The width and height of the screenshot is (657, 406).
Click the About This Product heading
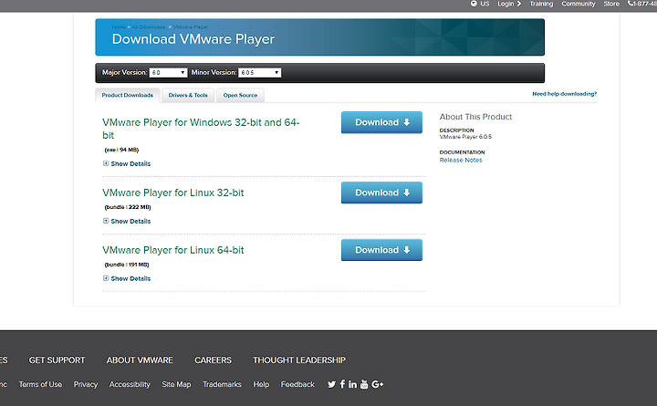coord(475,117)
